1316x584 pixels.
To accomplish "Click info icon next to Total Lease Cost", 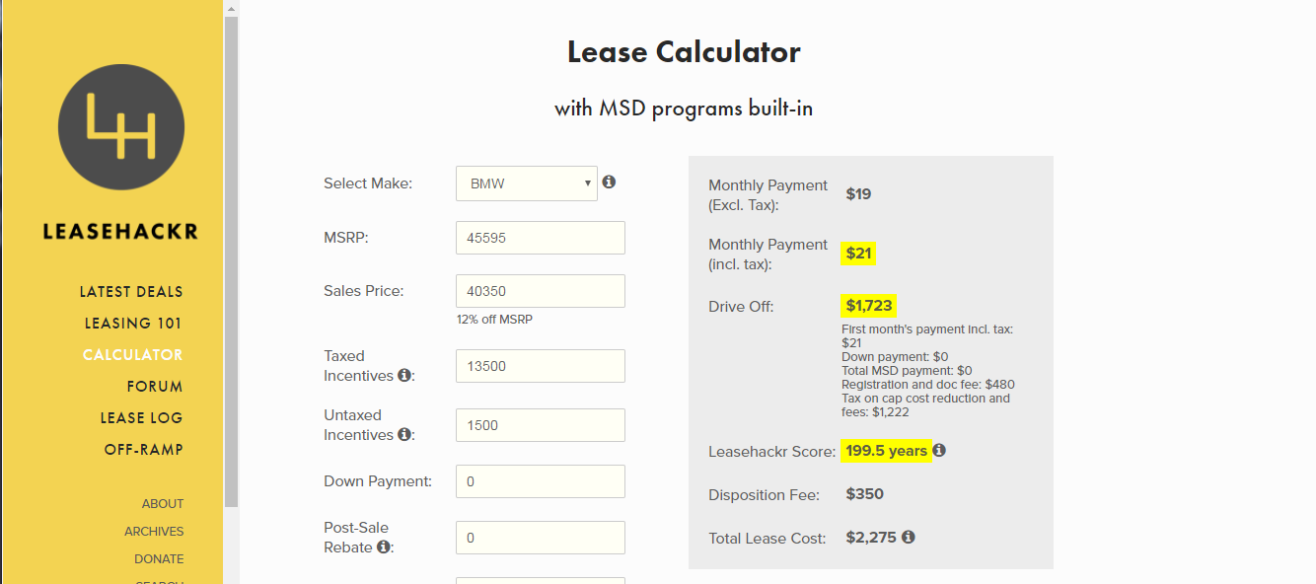I will [908, 538].
